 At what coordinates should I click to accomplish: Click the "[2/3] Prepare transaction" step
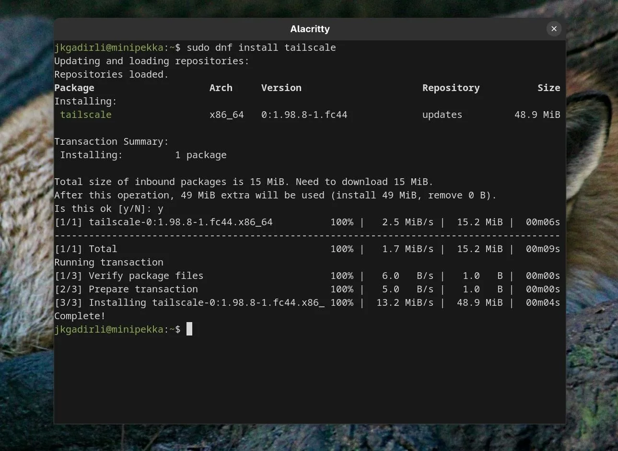(x=126, y=289)
